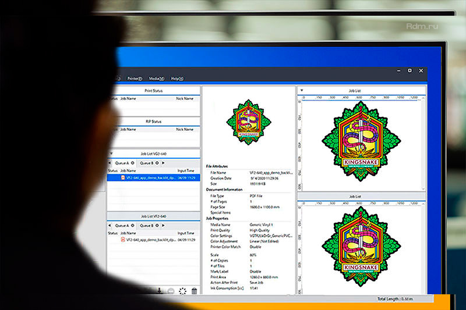The width and height of the screenshot is (466, 310).
Task: Sort VF2-640 list by Input Time column
Action: pyautogui.click(x=186, y=233)
